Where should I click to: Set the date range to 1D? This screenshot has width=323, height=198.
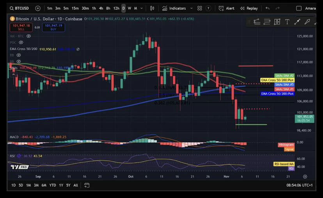[x=13, y=185]
